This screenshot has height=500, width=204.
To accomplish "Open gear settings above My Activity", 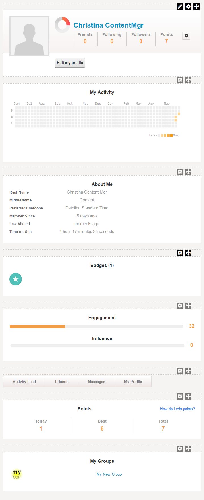I will [180, 80].
